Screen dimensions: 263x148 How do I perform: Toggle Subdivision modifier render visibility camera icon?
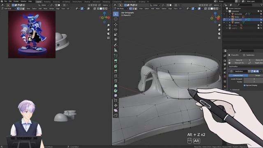coord(258,71)
